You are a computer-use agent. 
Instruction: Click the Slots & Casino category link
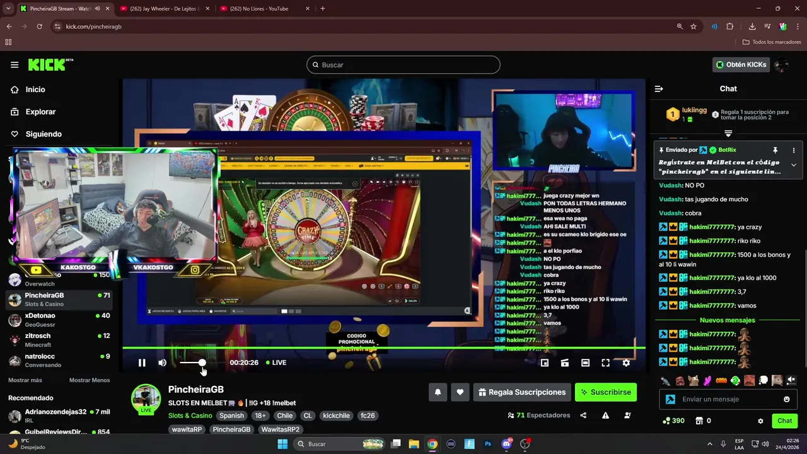(x=190, y=416)
